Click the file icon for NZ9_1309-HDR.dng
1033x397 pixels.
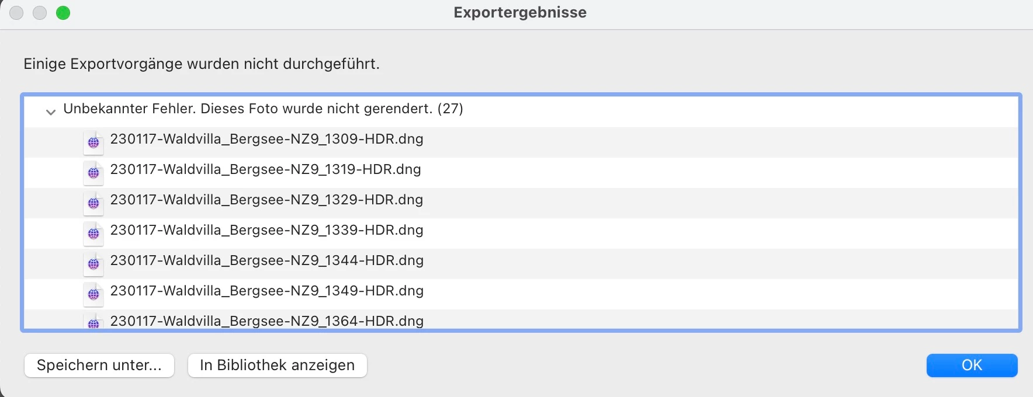tap(93, 142)
